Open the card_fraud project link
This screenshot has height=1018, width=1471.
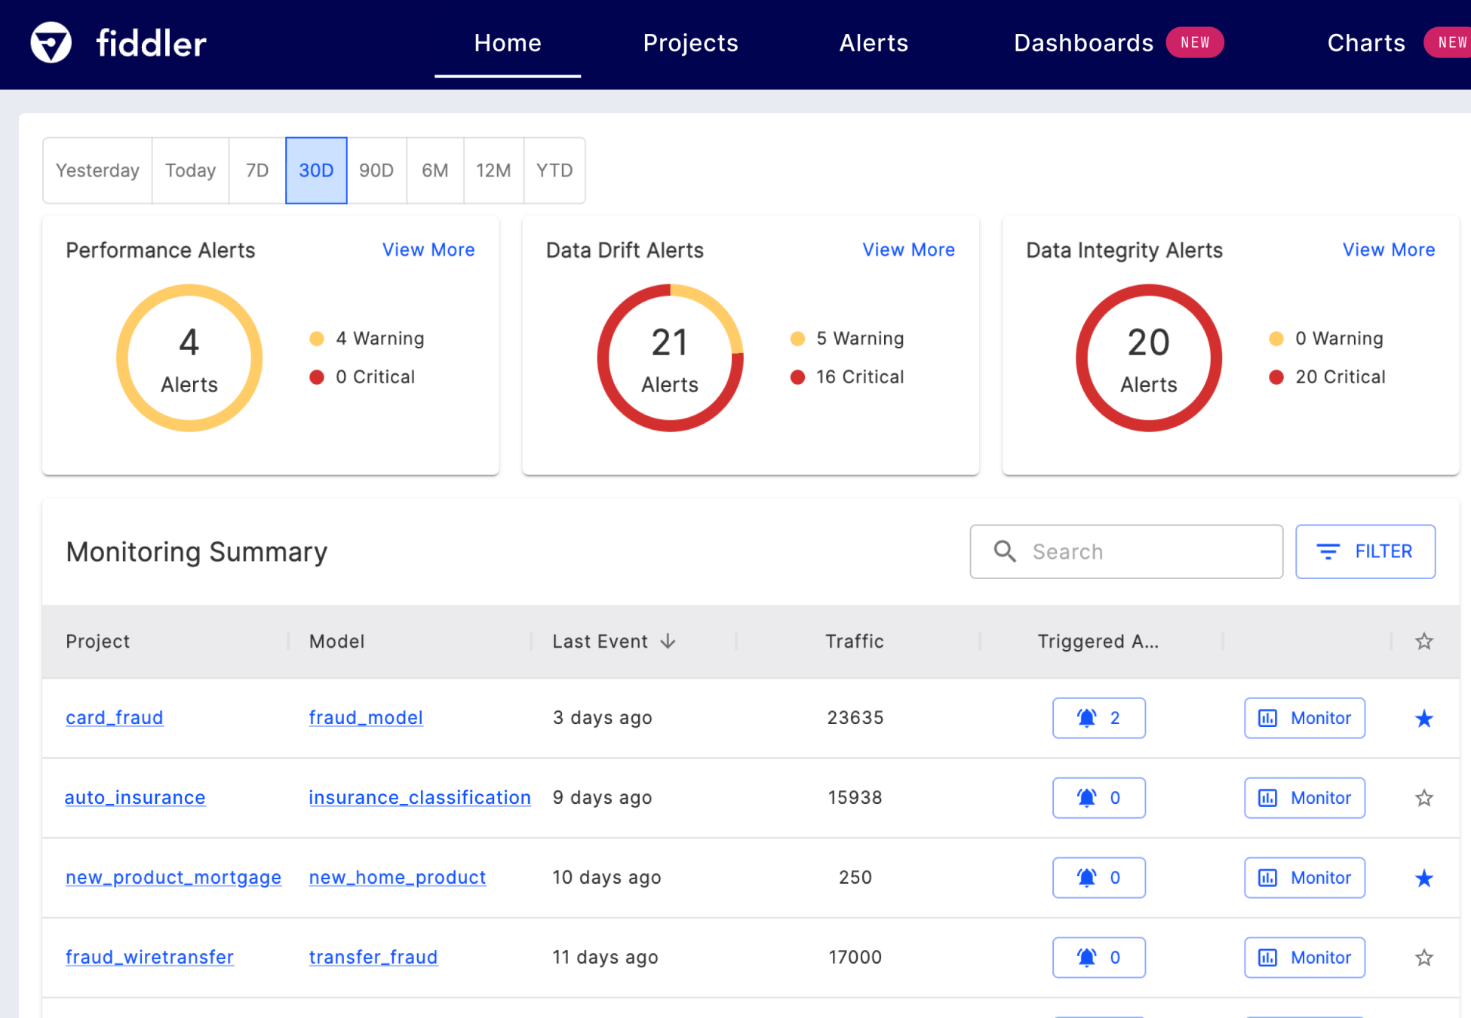114,717
